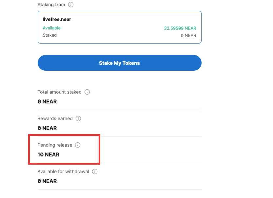Click the Pending release label
This screenshot has width=273, height=198.
click(x=55, y=145)
